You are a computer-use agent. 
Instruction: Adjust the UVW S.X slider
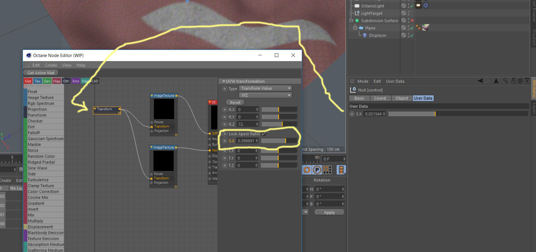(279, 141)
